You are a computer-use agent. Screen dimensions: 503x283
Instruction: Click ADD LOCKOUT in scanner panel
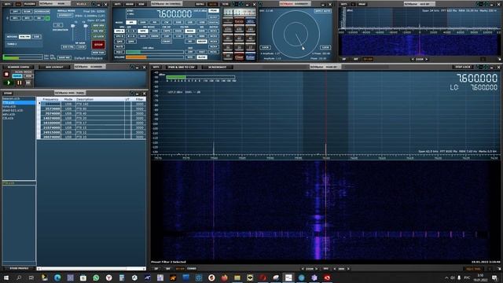tap(54, 67)
